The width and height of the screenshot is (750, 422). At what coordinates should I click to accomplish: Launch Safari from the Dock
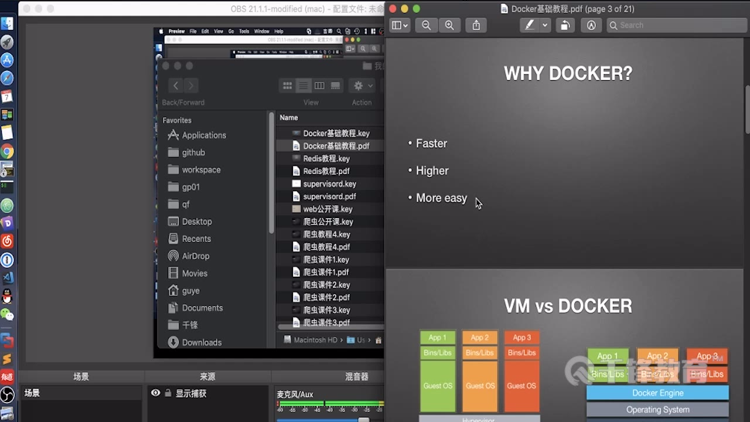7,78
